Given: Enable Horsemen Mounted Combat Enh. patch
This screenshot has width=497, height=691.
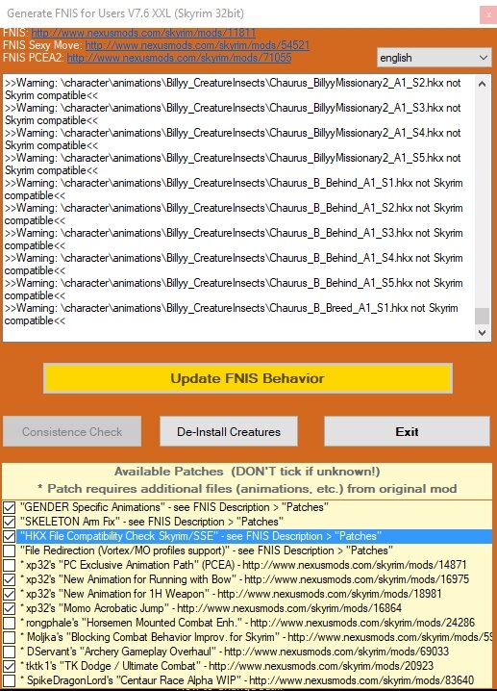Looking at the screenshot, I should pos(10,623).
